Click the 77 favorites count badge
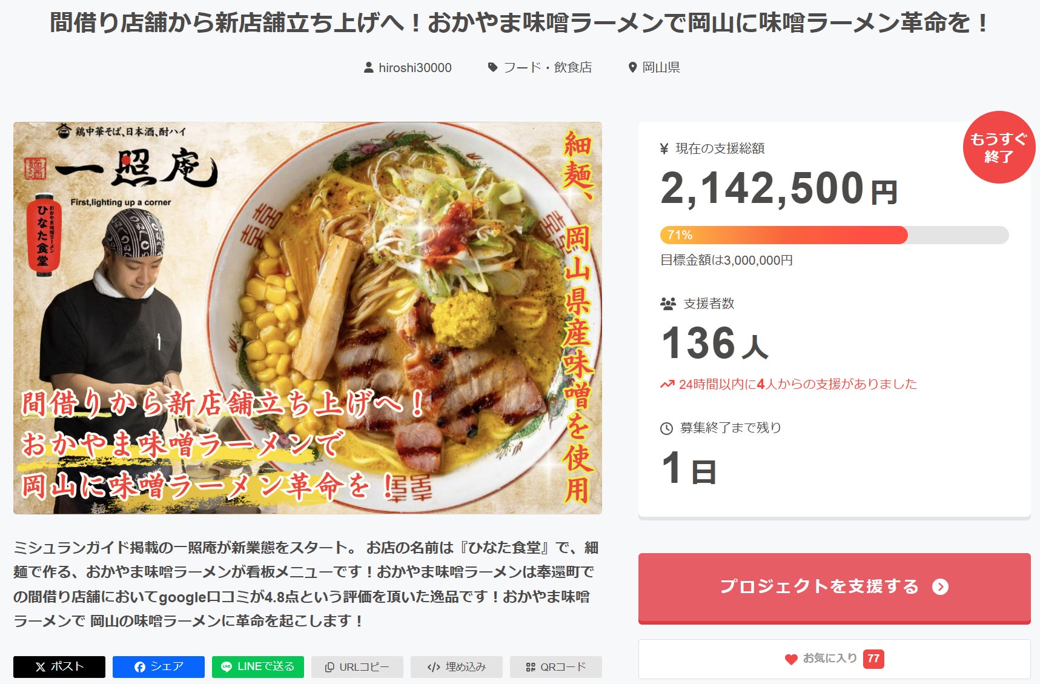 pos(873,659)
